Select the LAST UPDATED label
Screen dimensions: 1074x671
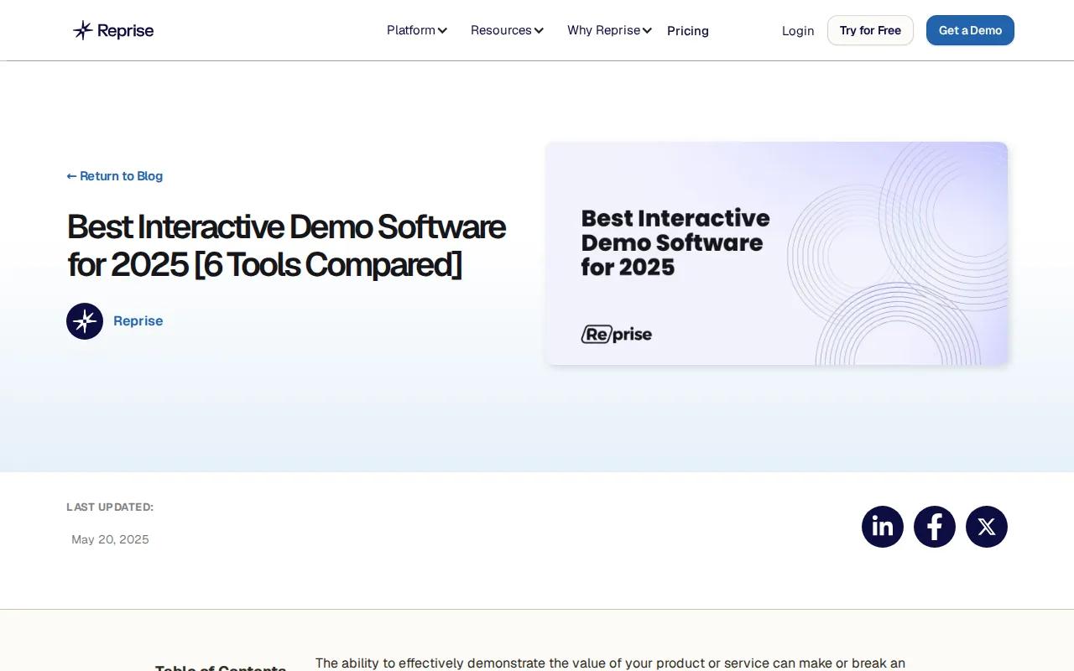[x=110, y=507]
